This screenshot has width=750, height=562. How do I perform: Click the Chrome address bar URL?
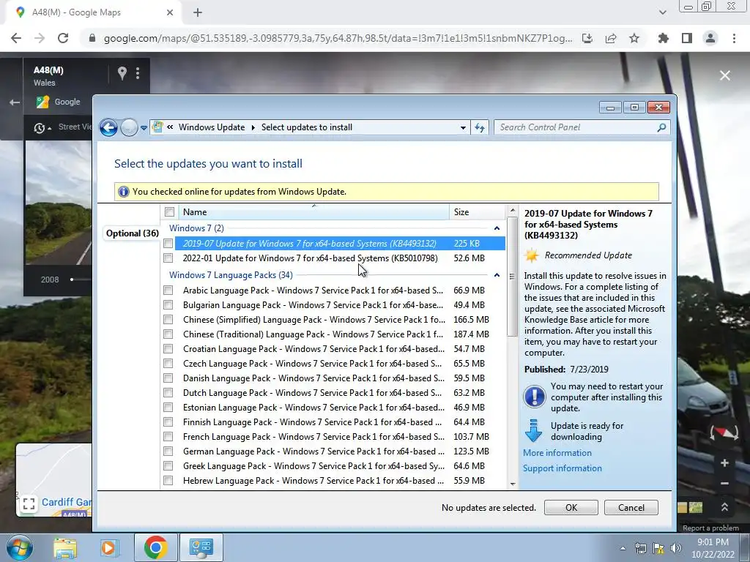[x=338, y=38]
